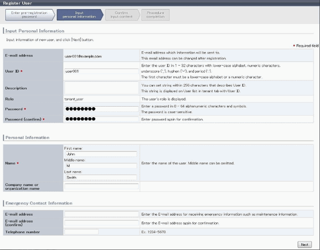Select the Input personal information step
Screen dimensions: 320x250
(78, 15)
